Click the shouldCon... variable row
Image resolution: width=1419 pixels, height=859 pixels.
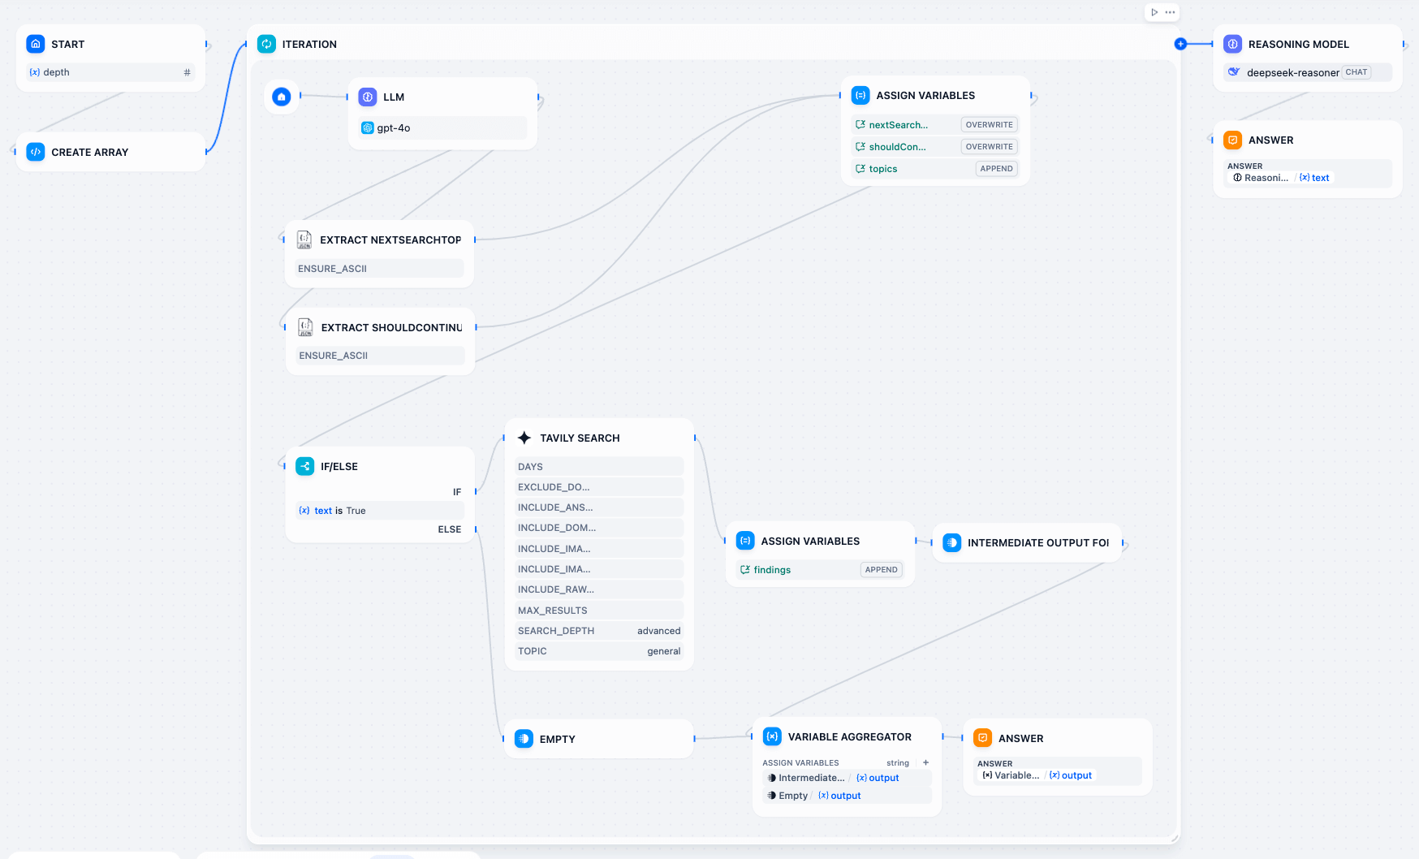(935, 147)
